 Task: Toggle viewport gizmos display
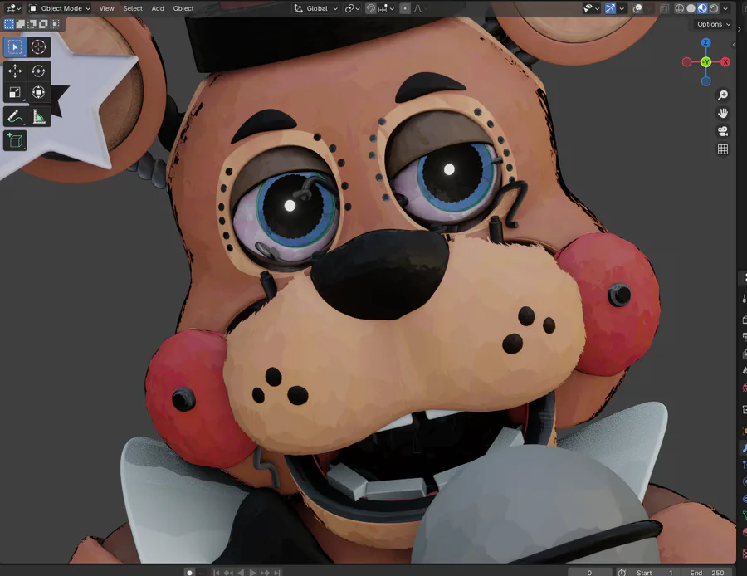click(x=610, y=8)
